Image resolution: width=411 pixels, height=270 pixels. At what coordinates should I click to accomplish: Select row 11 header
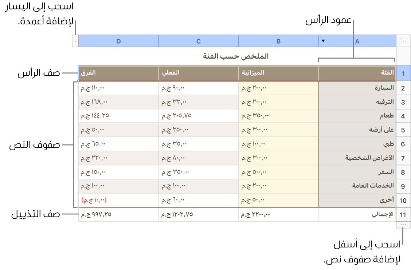click(403, 215)
